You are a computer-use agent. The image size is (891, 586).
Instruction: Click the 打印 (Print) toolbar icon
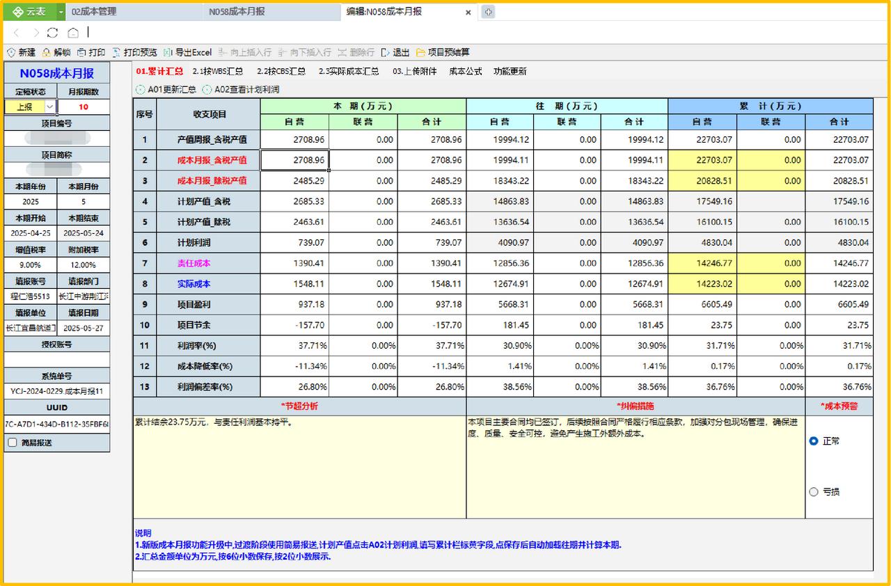pyautogui.click(x=81, y=52)
